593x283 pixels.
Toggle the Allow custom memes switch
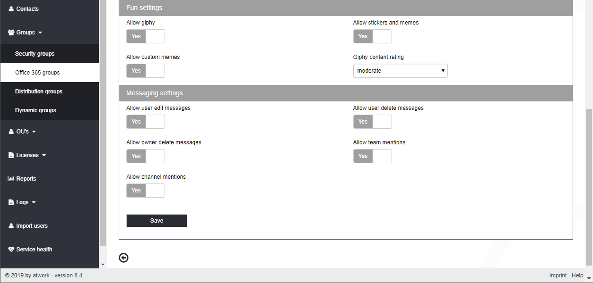click(146, 71)
